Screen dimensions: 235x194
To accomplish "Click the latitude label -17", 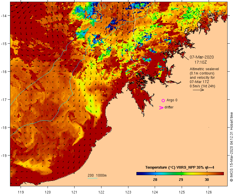I will pos(3,100).
